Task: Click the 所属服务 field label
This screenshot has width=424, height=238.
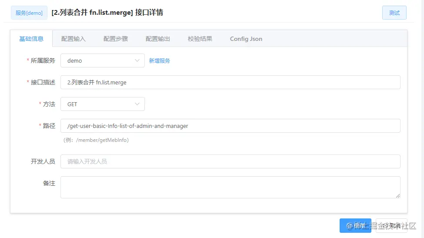Action: point(43,60)
